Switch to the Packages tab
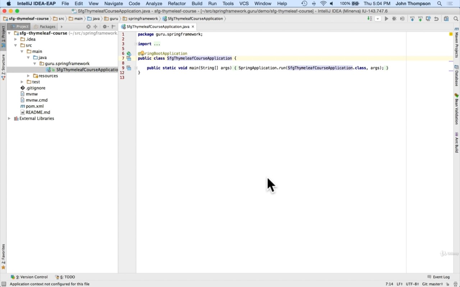Screen dimensions: 460x287 click(x=45, y=27)
